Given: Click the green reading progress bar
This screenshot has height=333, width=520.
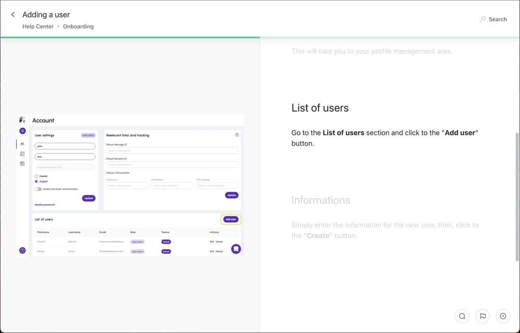Looking at the screenshot, I should point(130,37).
